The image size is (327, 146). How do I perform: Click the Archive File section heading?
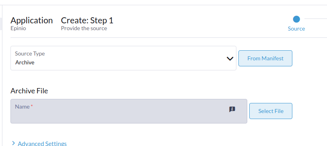click(29, 91)
